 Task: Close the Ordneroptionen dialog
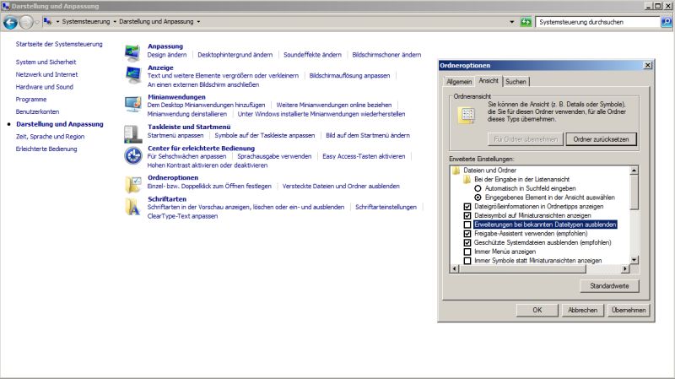coord(647,66)
